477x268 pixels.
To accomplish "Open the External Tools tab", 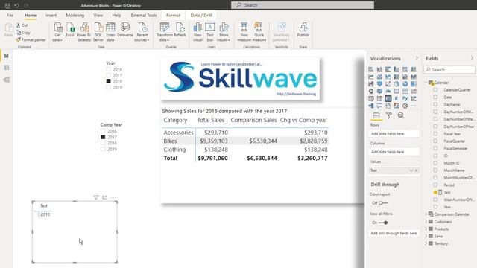I will tap(144, 15).
